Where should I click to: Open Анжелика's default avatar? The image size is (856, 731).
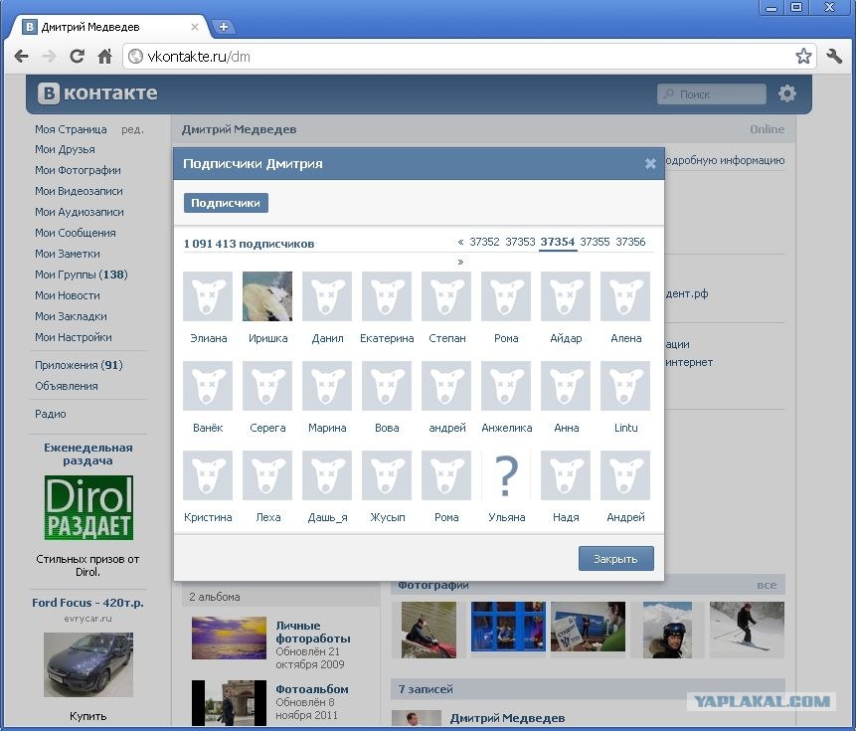pos(506,386)
